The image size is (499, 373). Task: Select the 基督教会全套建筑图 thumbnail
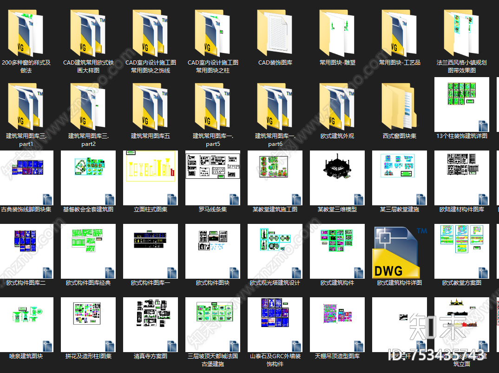coord(88,178)
